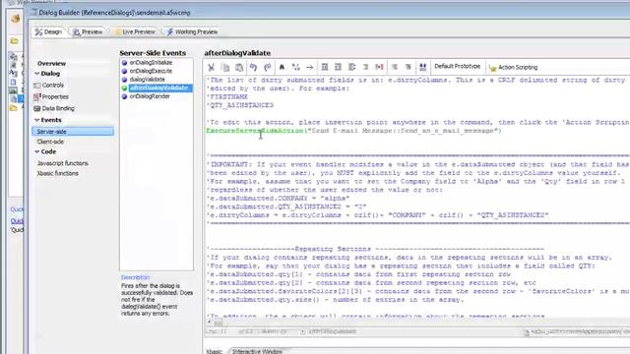Select the onDialogRender event

click(x=150, y=96)
